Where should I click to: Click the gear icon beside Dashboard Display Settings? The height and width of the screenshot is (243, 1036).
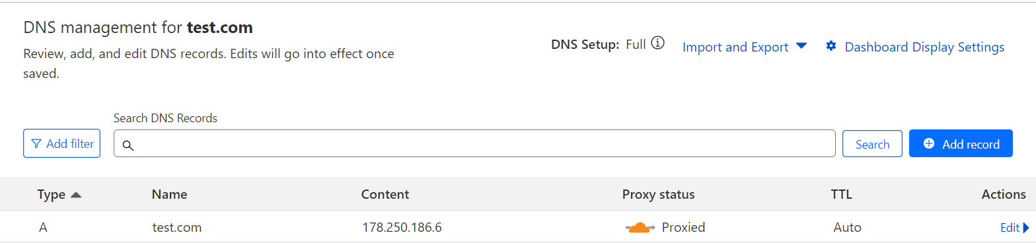(x=831, y=46)
